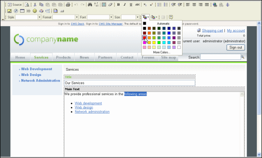Choose Automatic text color
This screenshot has width=262, height=158.
click(162, 24)
